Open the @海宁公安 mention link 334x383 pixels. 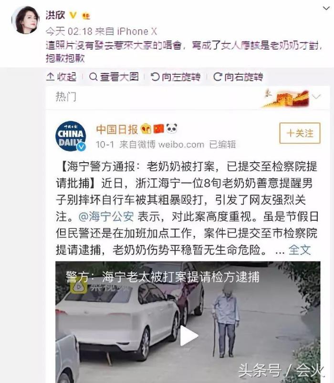point(106,217)
